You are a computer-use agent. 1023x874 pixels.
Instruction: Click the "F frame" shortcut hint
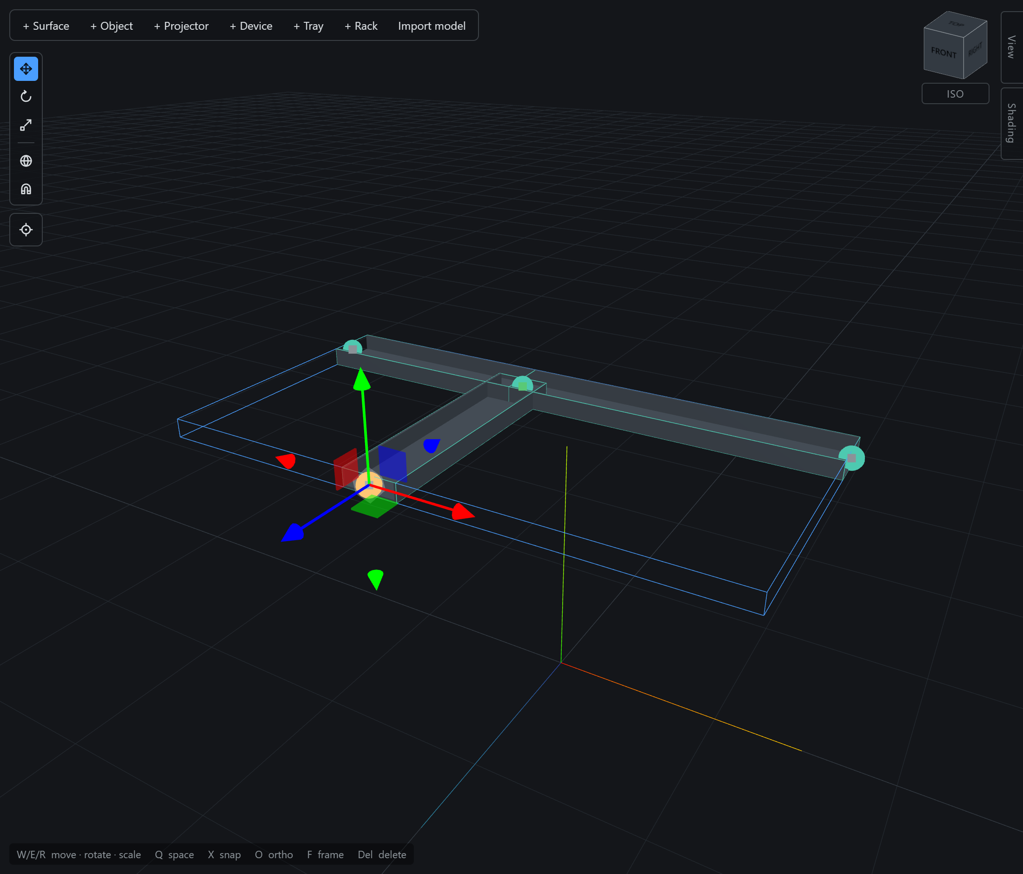325,854
